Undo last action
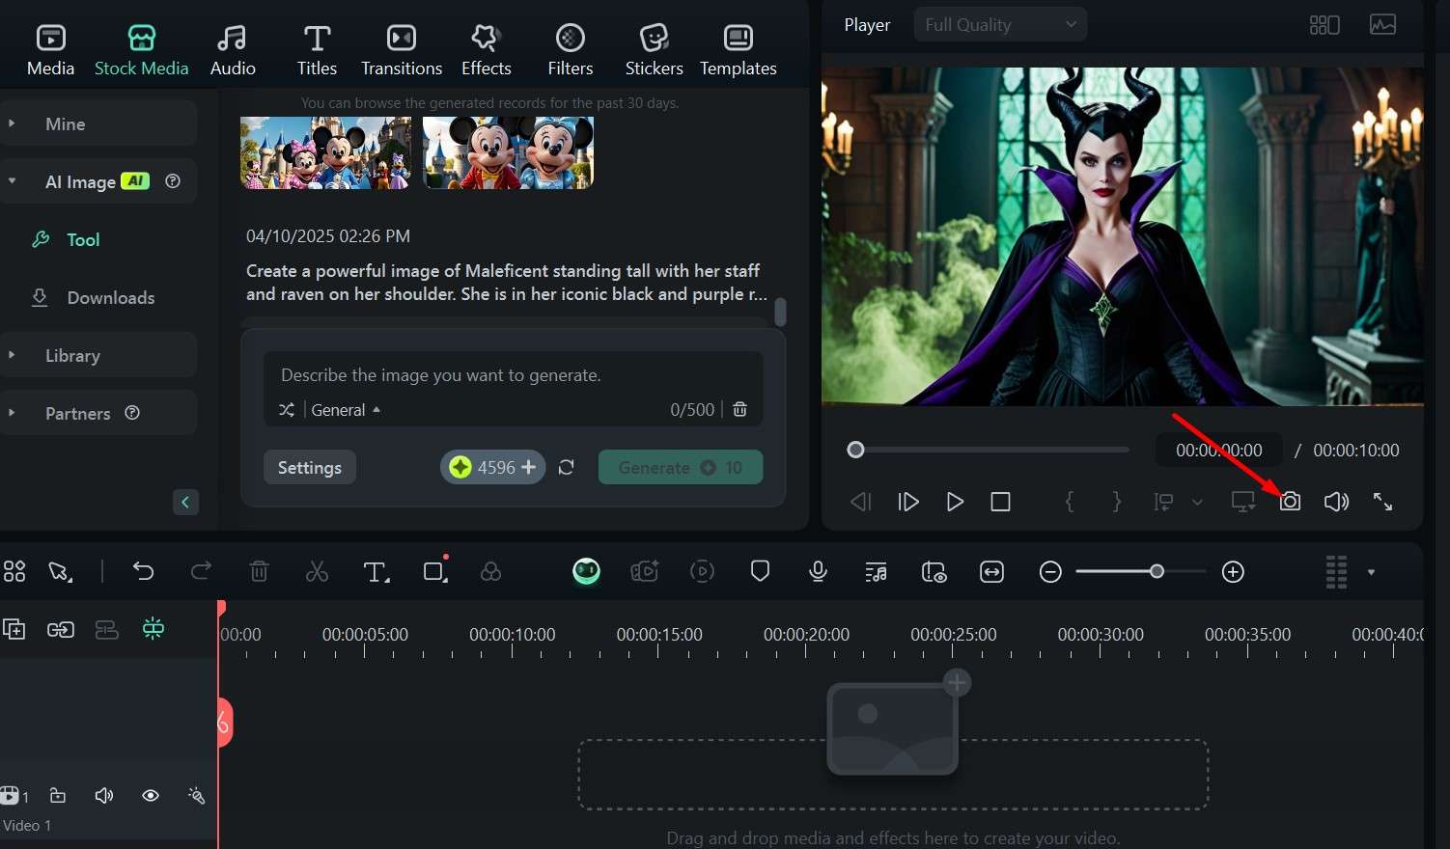 point(143,571)
